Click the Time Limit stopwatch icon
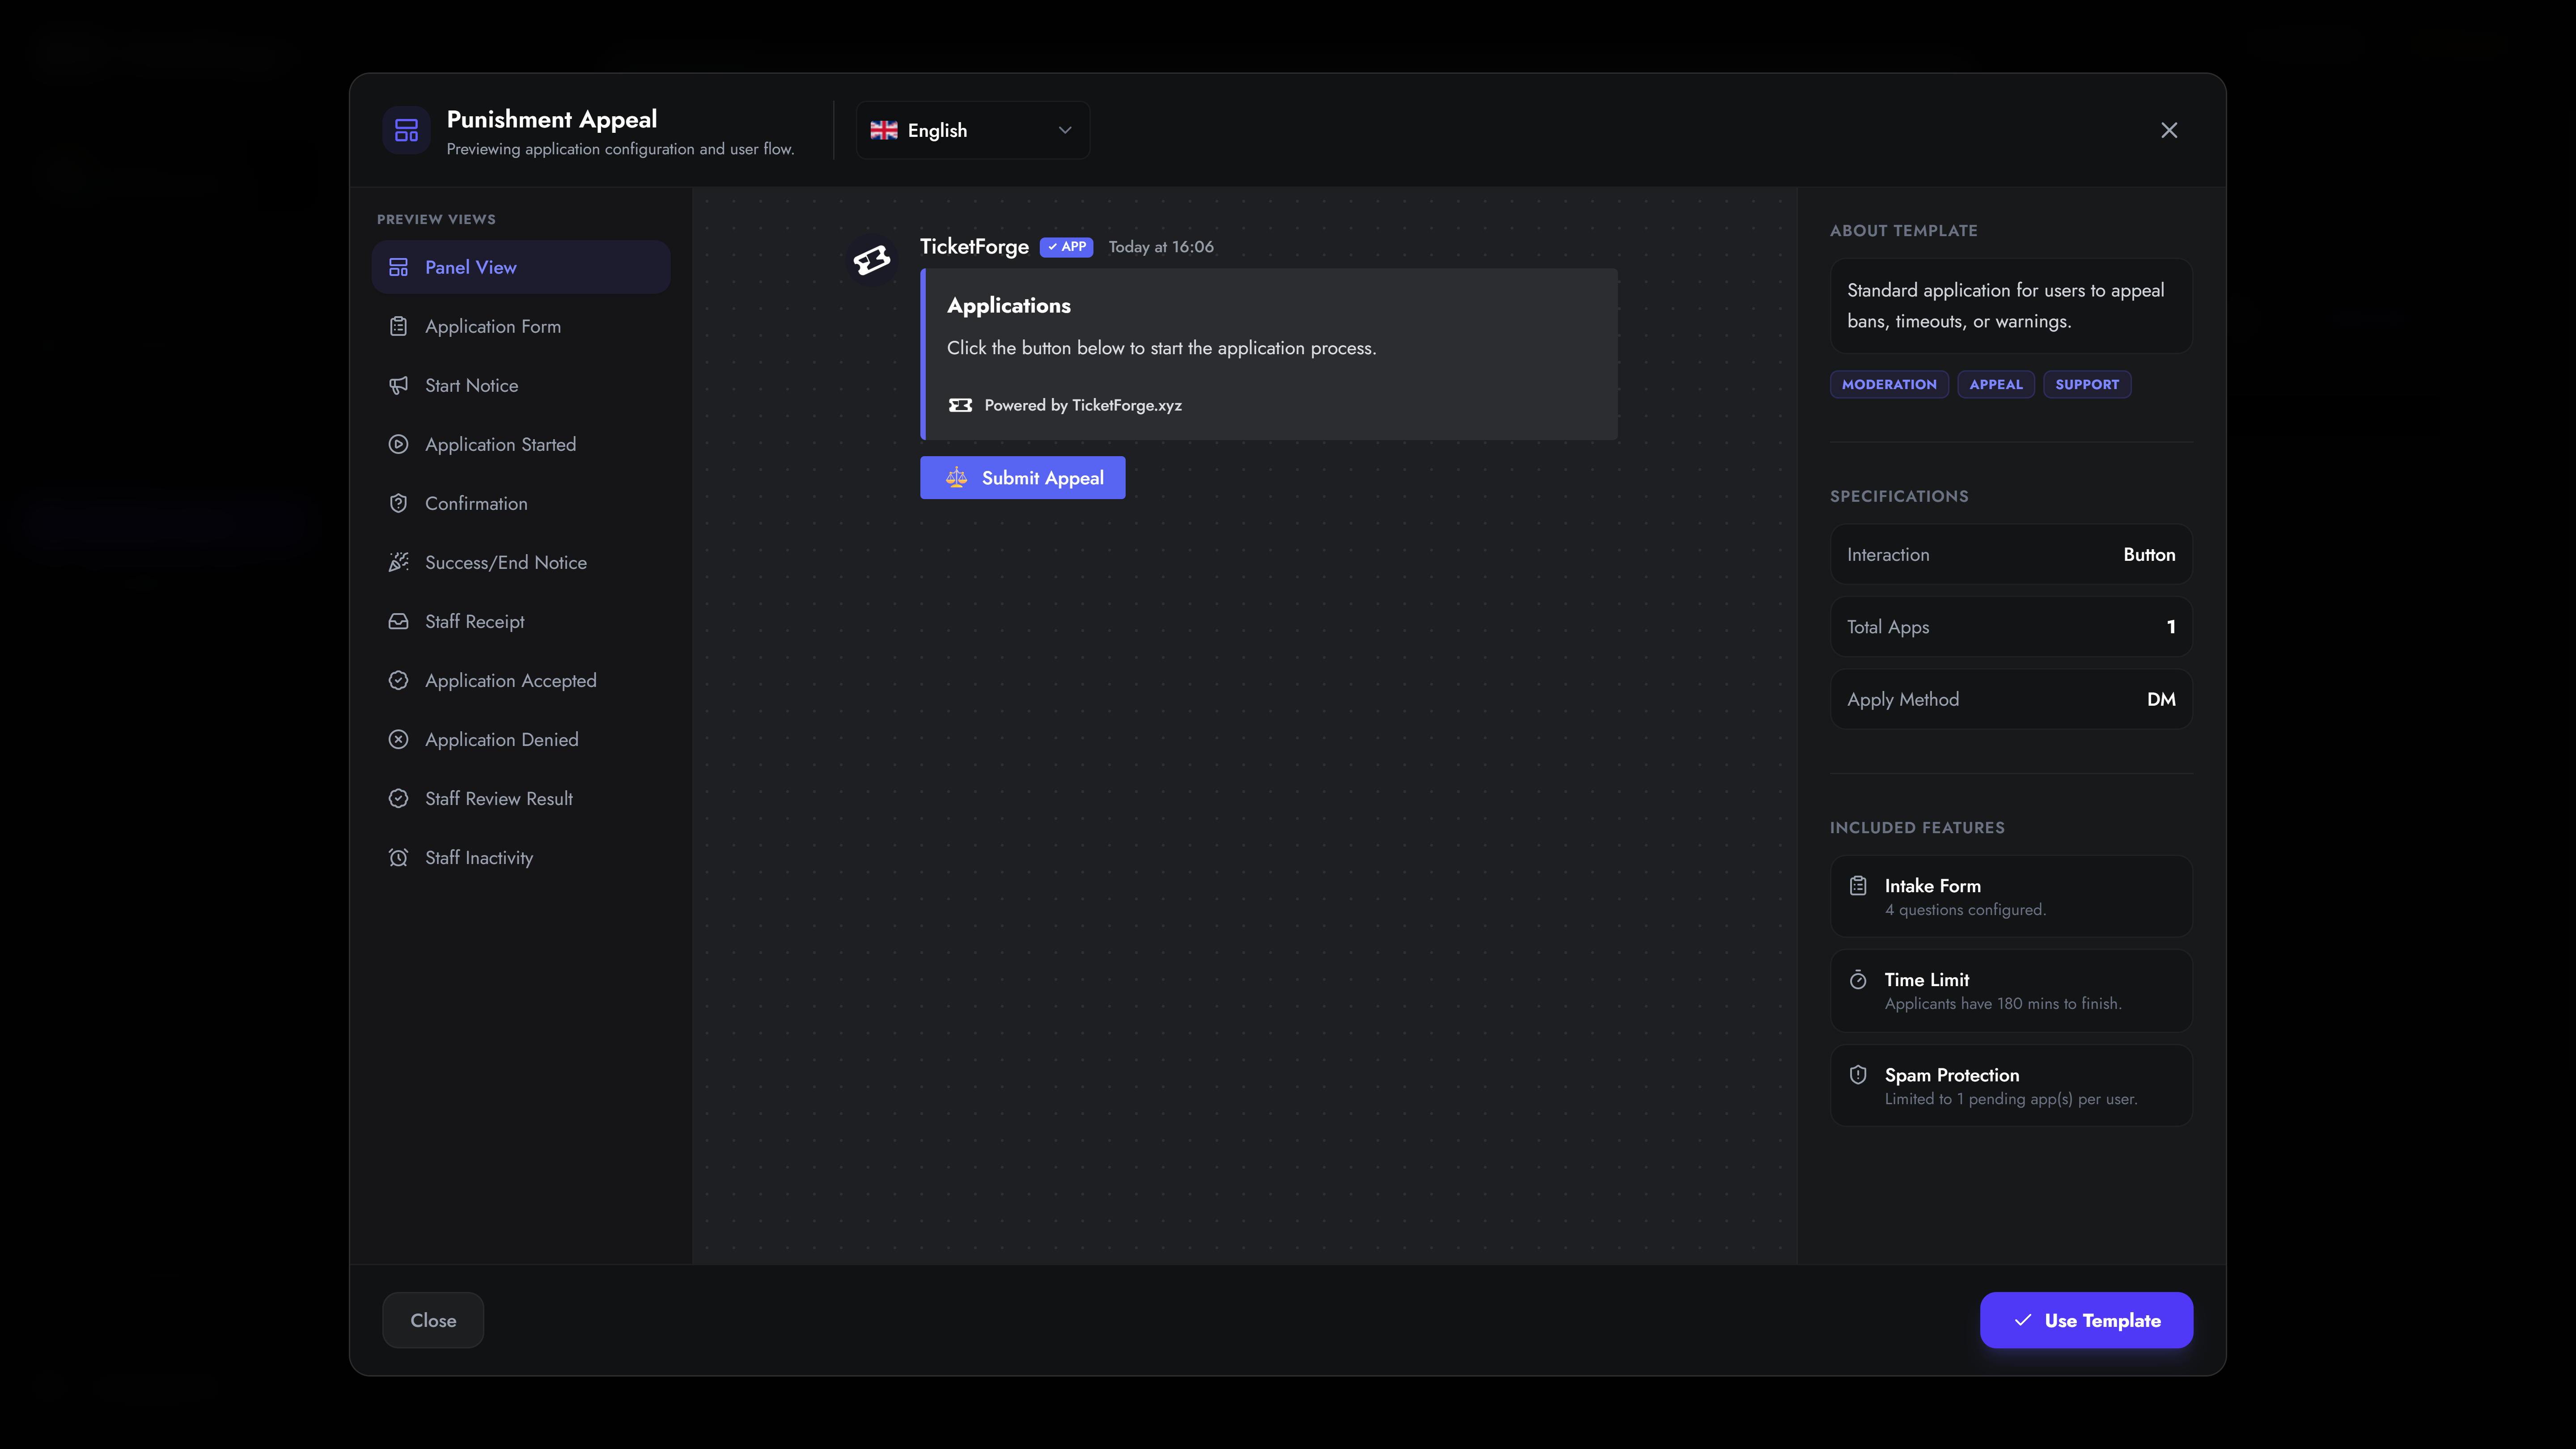 [1858, 980]
